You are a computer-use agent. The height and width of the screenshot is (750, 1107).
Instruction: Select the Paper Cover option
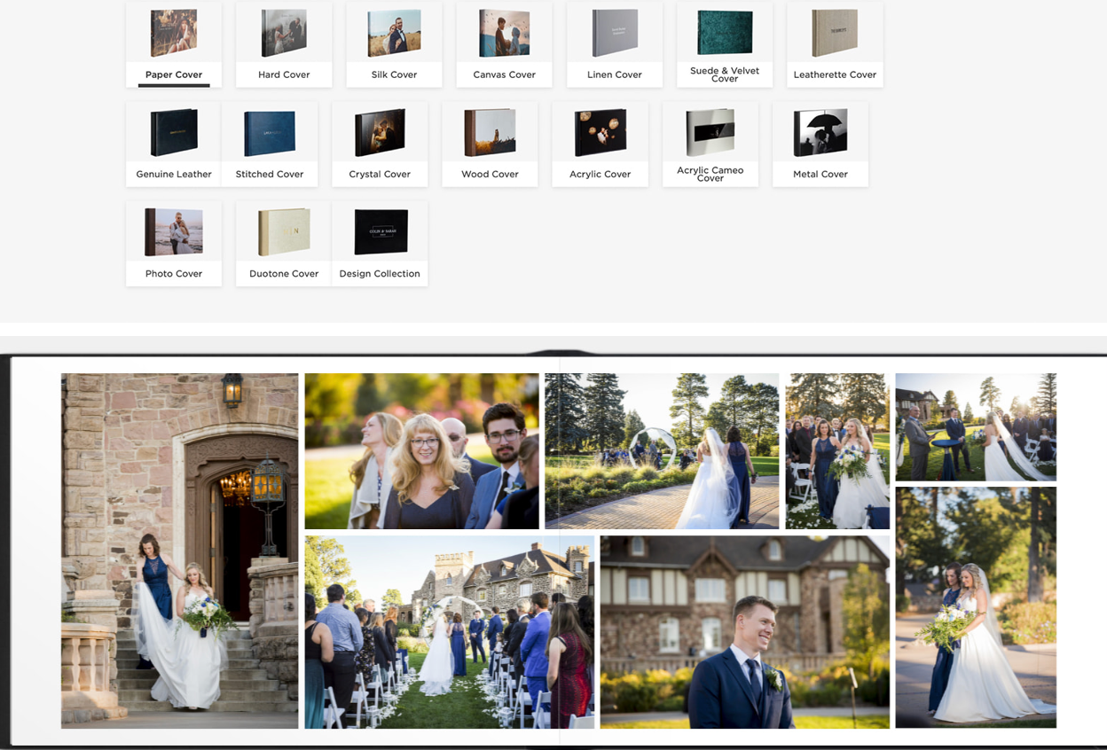(174, 44)
